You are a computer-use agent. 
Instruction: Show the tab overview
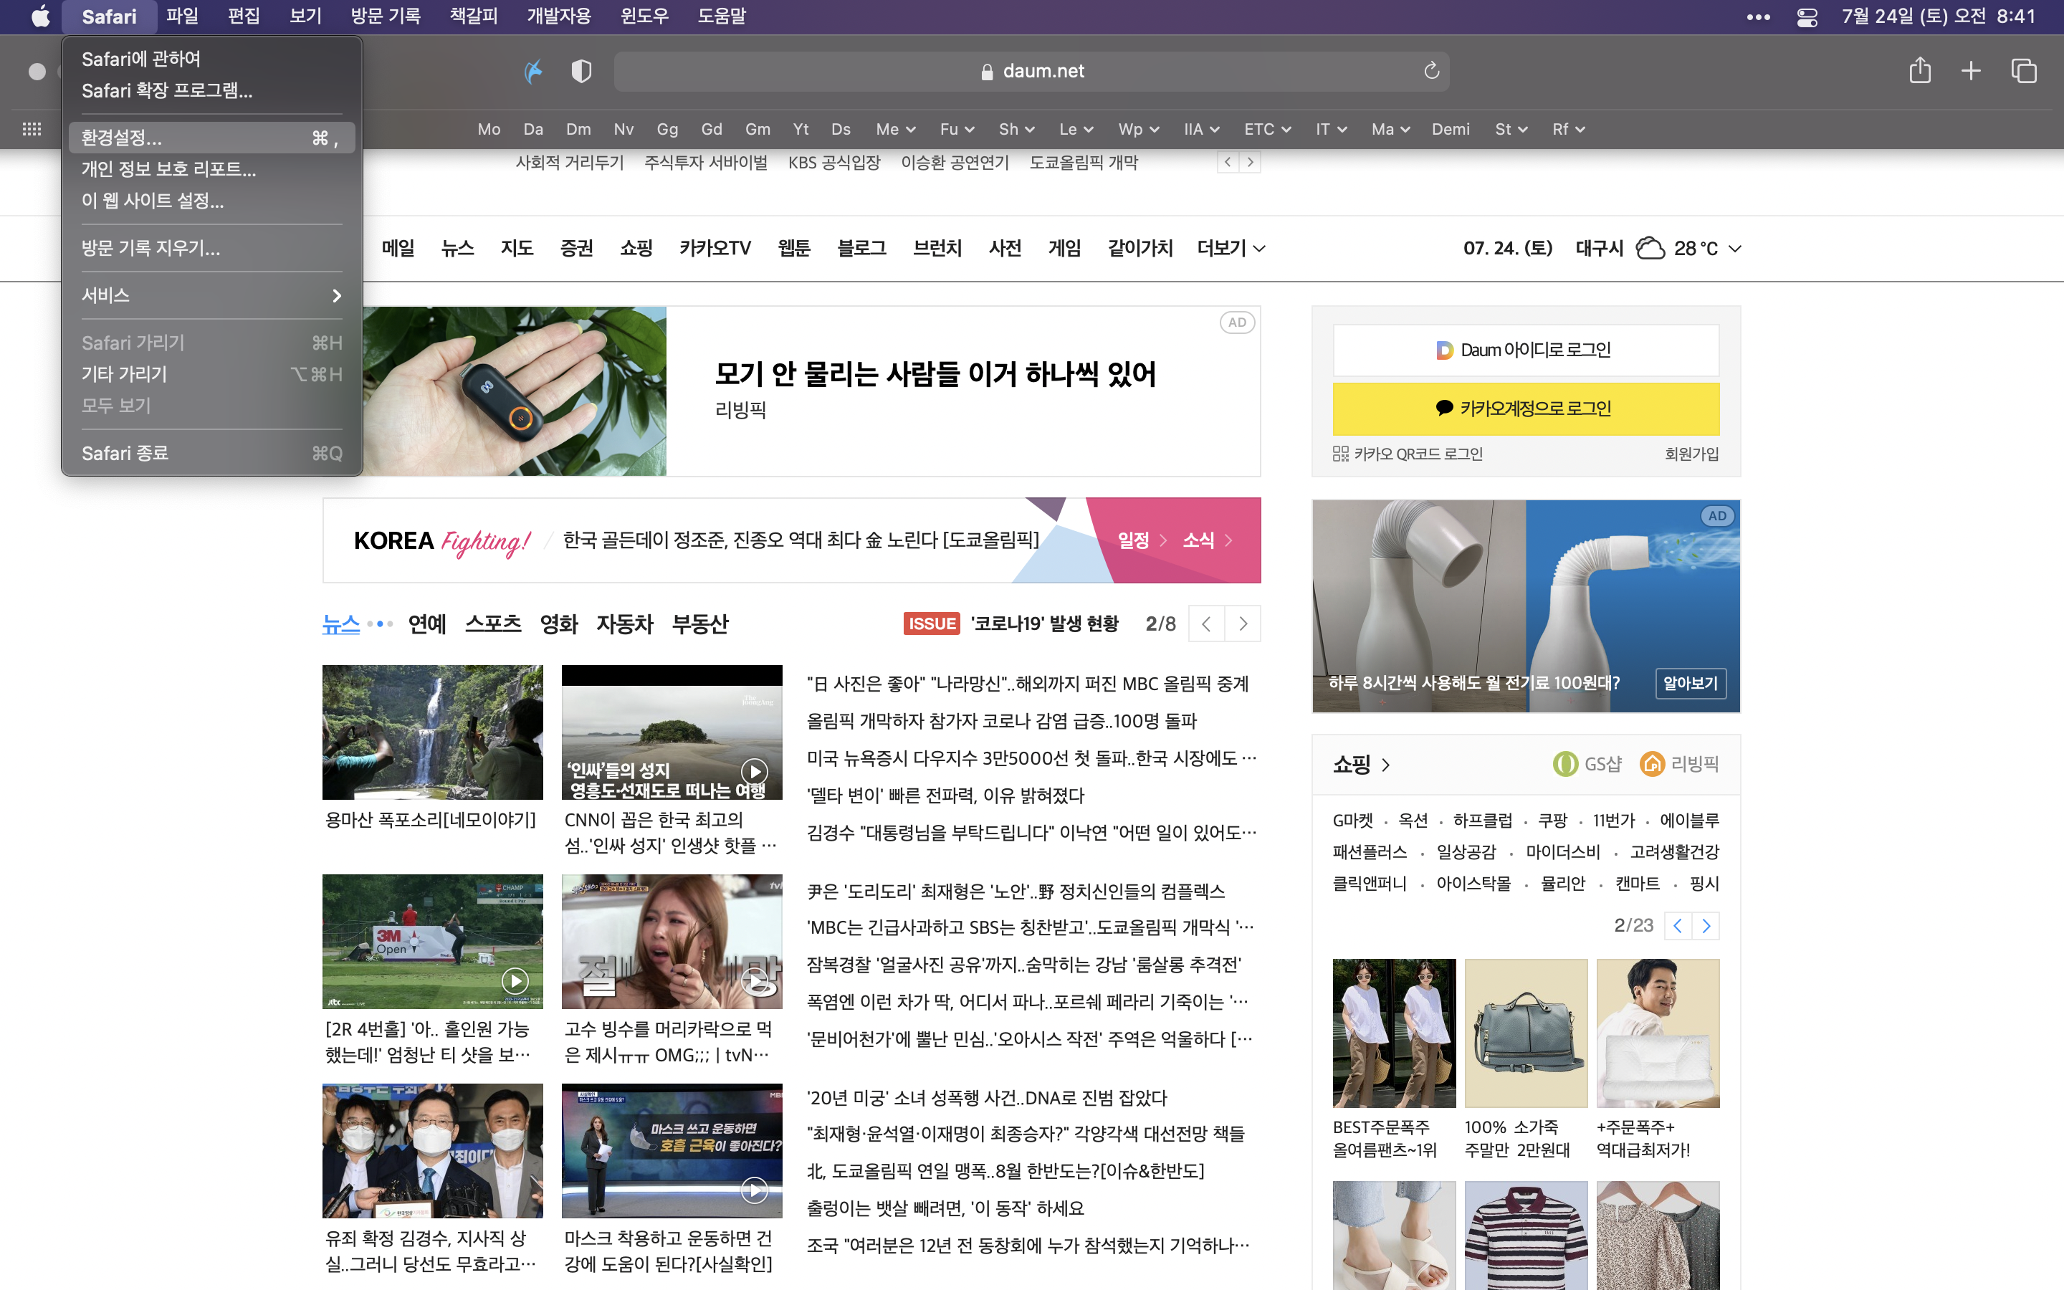click(2024, 71)
